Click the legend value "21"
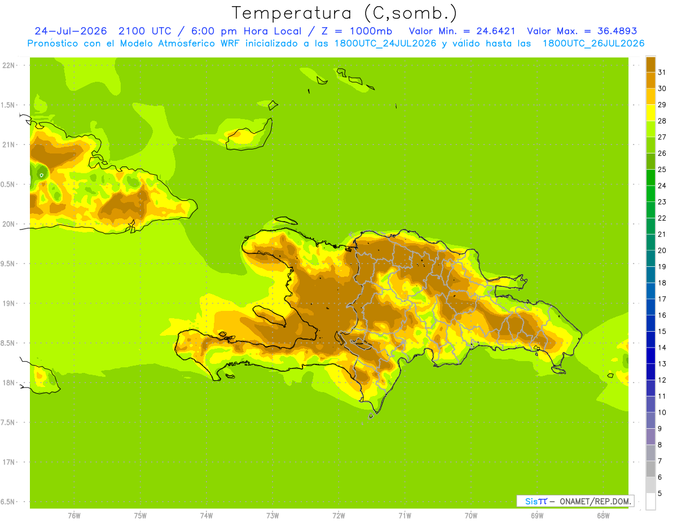 point(662,234)
